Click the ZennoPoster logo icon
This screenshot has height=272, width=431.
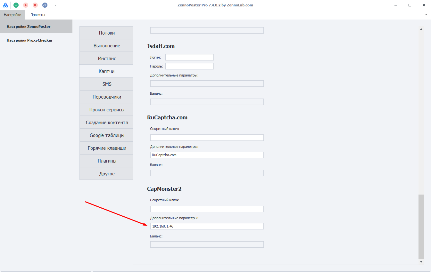[5, 5]
